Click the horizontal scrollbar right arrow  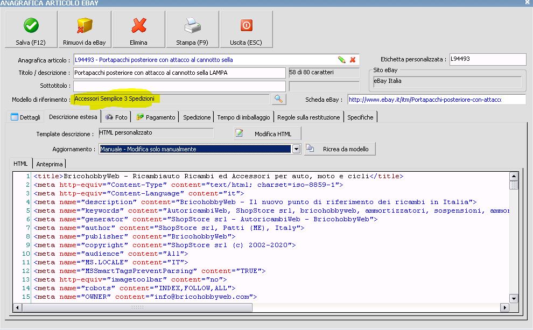(504, 307)
